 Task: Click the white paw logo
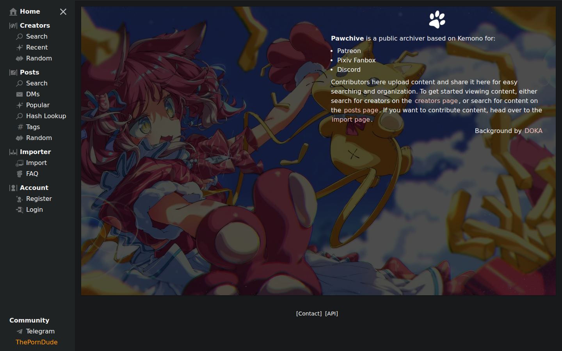click(x=437, y=19)
